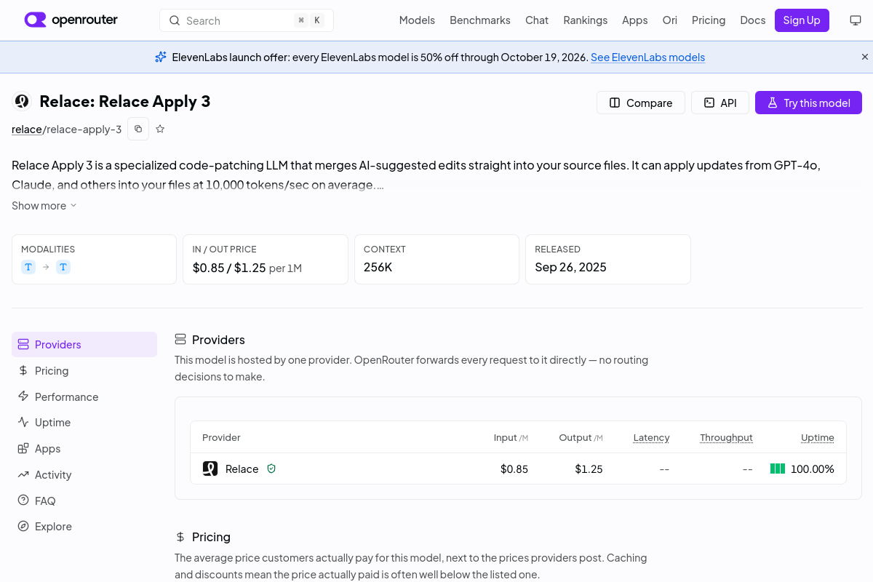Viewport: 873px width, 582px height.
Task: Click the Compare button
Action: (x=641, y=103)
